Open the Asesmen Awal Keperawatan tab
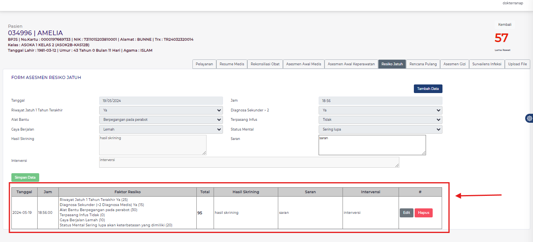Viewport: 533px width, 242px height. point(351,64)
